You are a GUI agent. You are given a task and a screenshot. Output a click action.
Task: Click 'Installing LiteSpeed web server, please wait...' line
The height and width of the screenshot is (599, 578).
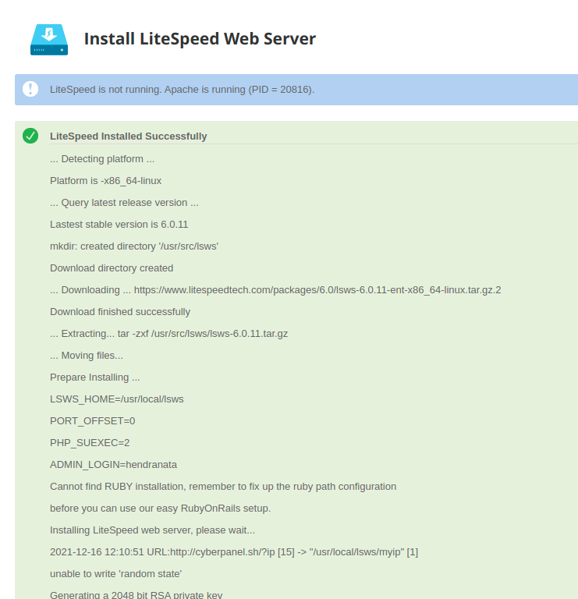point(152,530)
